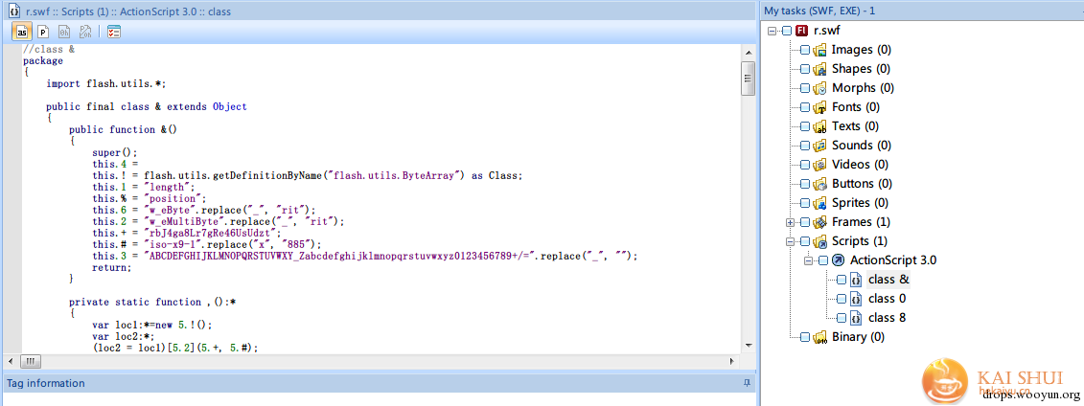This screenshot has height=406, width=1084.
Task: Check the Images (0) checkbox
Action: [x=805, y=50]
